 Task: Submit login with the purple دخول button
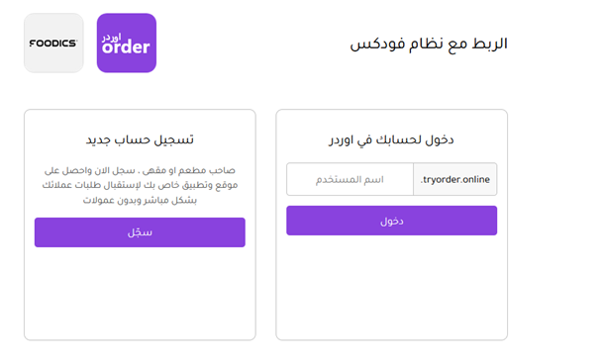[392, 221]
